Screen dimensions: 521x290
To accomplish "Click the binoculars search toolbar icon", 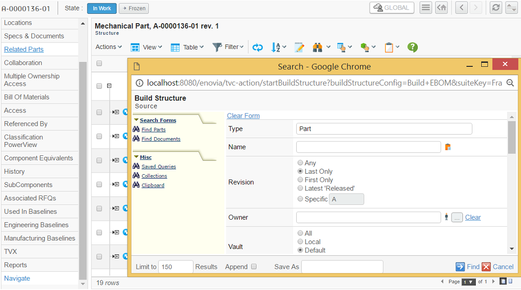I will pyautogui.click(x=318, y=47).
